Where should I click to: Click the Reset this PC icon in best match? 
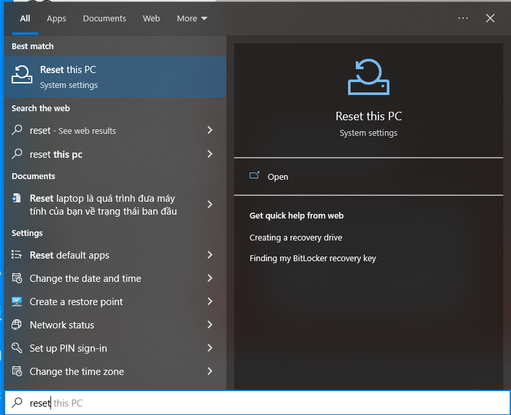tap(22, 74)
